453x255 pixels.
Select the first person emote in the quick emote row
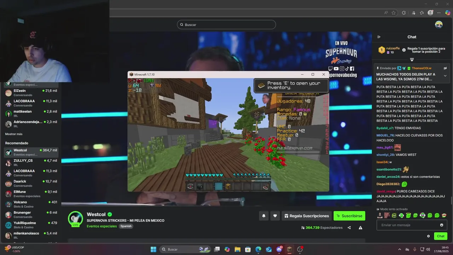[380, 215]
